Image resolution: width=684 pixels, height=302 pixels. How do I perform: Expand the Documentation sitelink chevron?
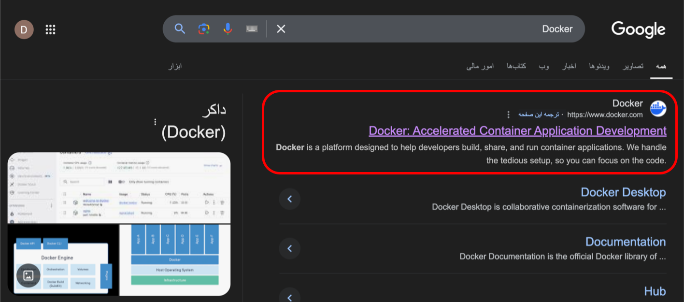point(289,248)
